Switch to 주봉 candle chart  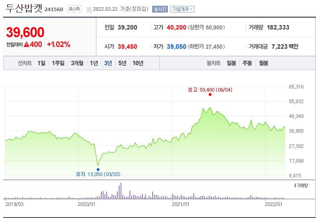[247, 63]
